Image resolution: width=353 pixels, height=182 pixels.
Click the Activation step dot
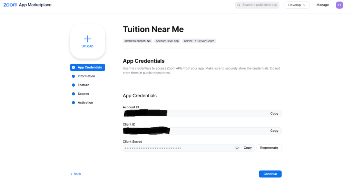click(73, 103)
